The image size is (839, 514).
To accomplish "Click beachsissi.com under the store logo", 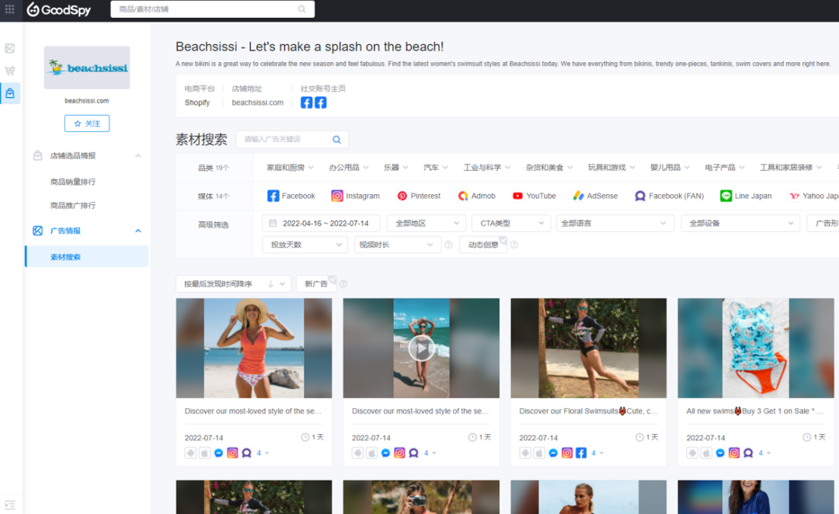I will pos(87,101).
